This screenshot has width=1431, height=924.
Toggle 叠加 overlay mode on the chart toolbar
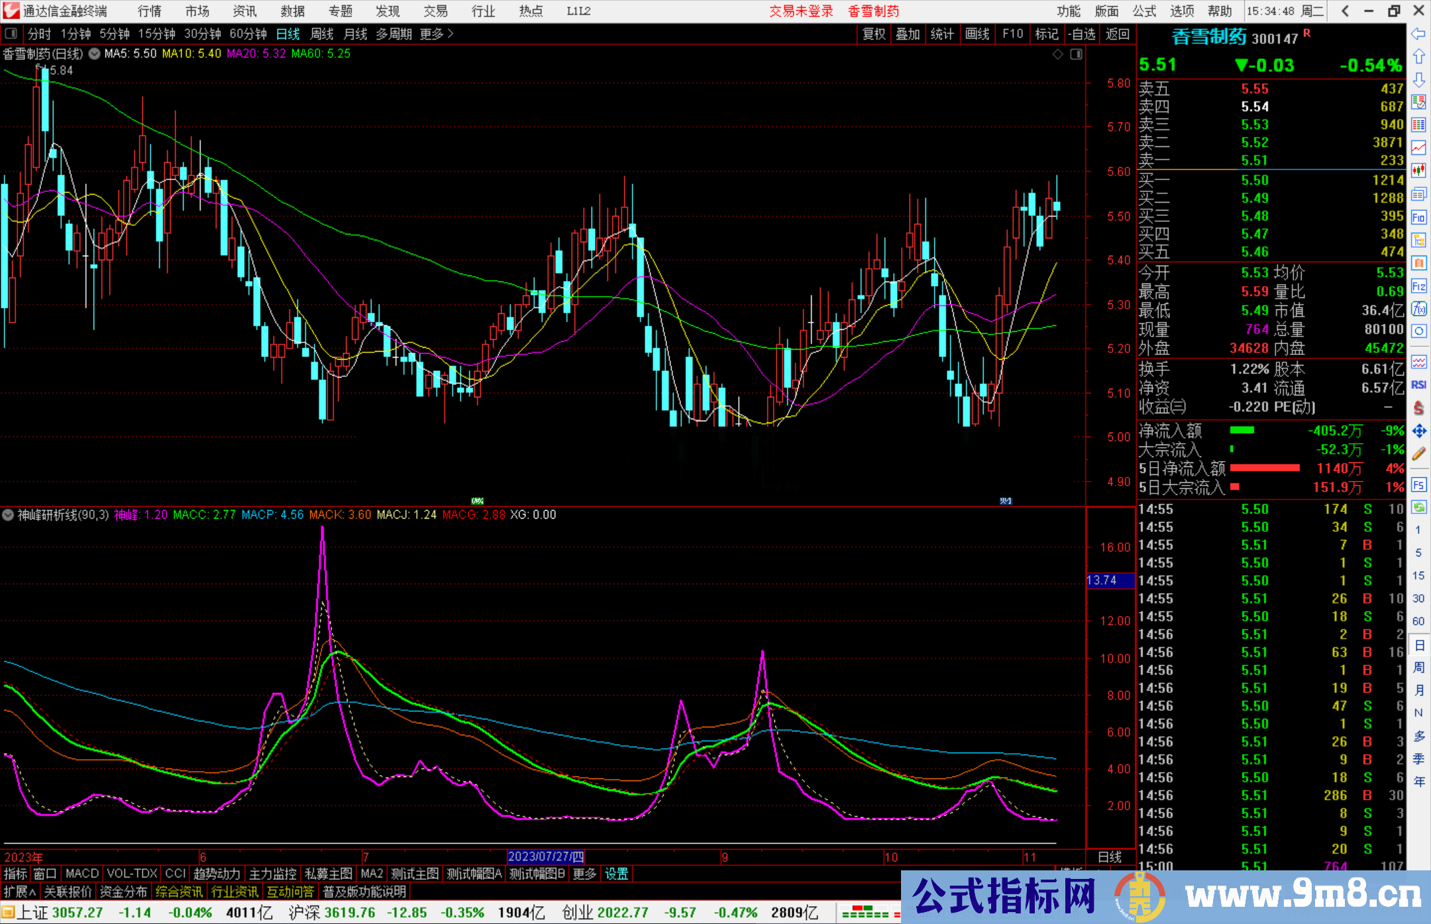pos(908,34)
